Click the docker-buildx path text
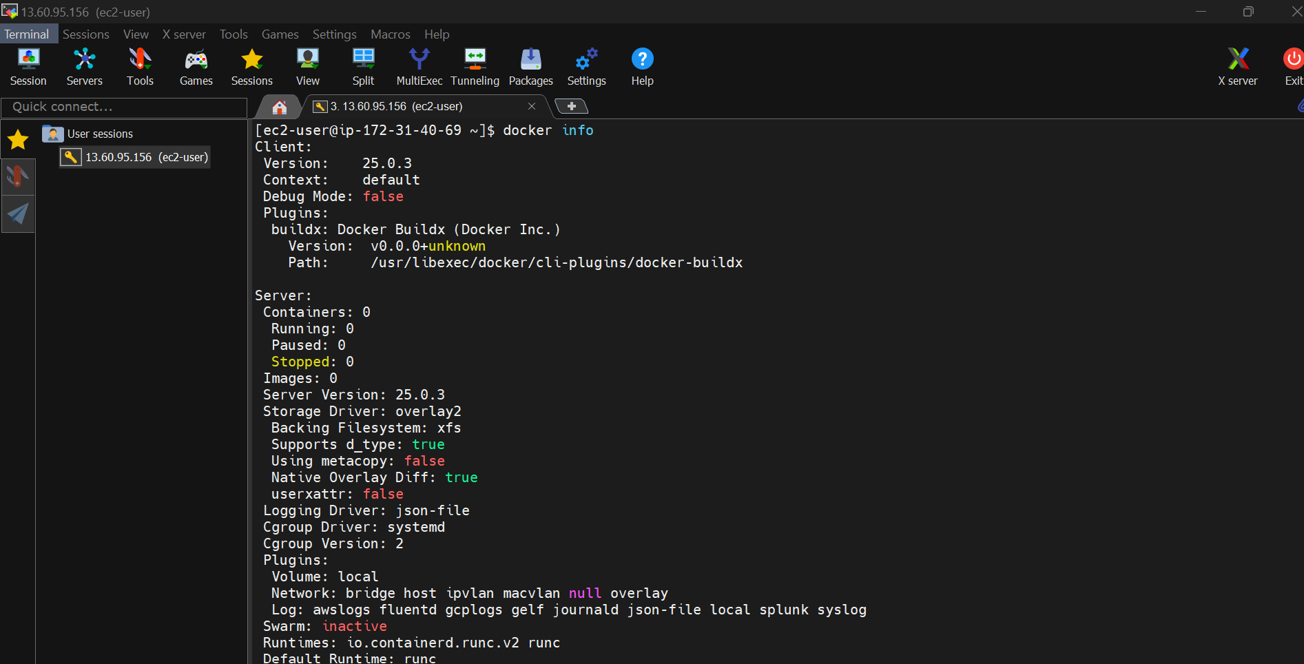The image size is (1304, 664). point(557,262)
